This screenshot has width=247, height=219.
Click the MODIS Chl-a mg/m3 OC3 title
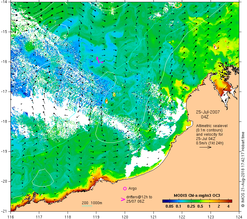coord(197,196)
